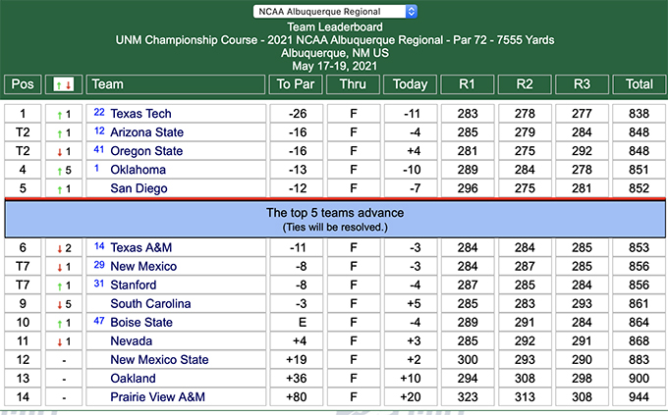
Task: Click the R2 column header
Action: (525, 84)
